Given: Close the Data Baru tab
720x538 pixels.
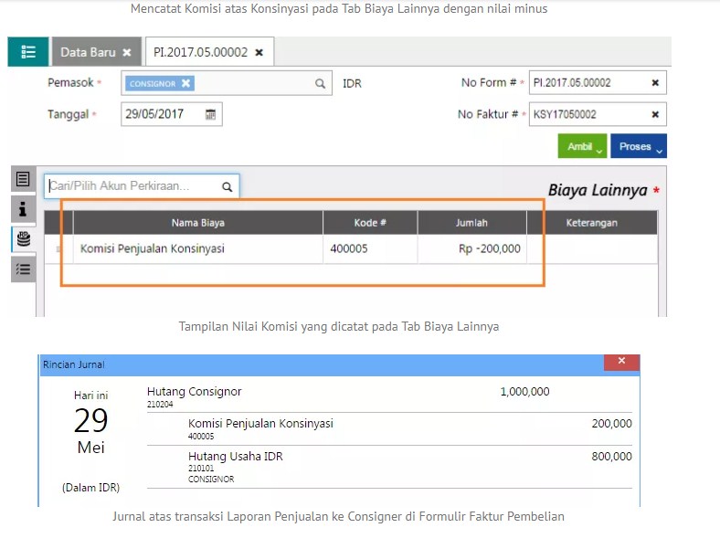Looking at the screenshot, I should pos(127,53).
